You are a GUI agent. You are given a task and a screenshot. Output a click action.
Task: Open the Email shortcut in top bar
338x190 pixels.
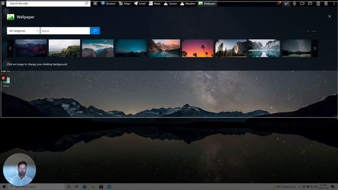coord(139,4)
